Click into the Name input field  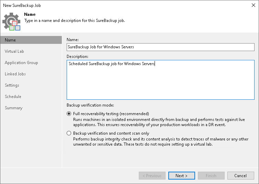coord(160,47)
